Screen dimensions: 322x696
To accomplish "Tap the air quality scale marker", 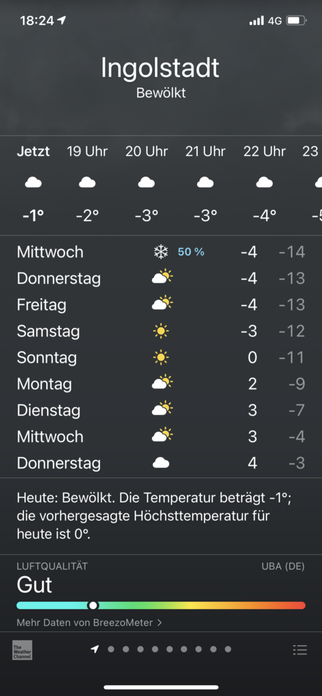I will tap(93, 605).
